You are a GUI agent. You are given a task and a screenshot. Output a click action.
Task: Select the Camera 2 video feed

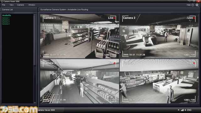click(159, 36)
